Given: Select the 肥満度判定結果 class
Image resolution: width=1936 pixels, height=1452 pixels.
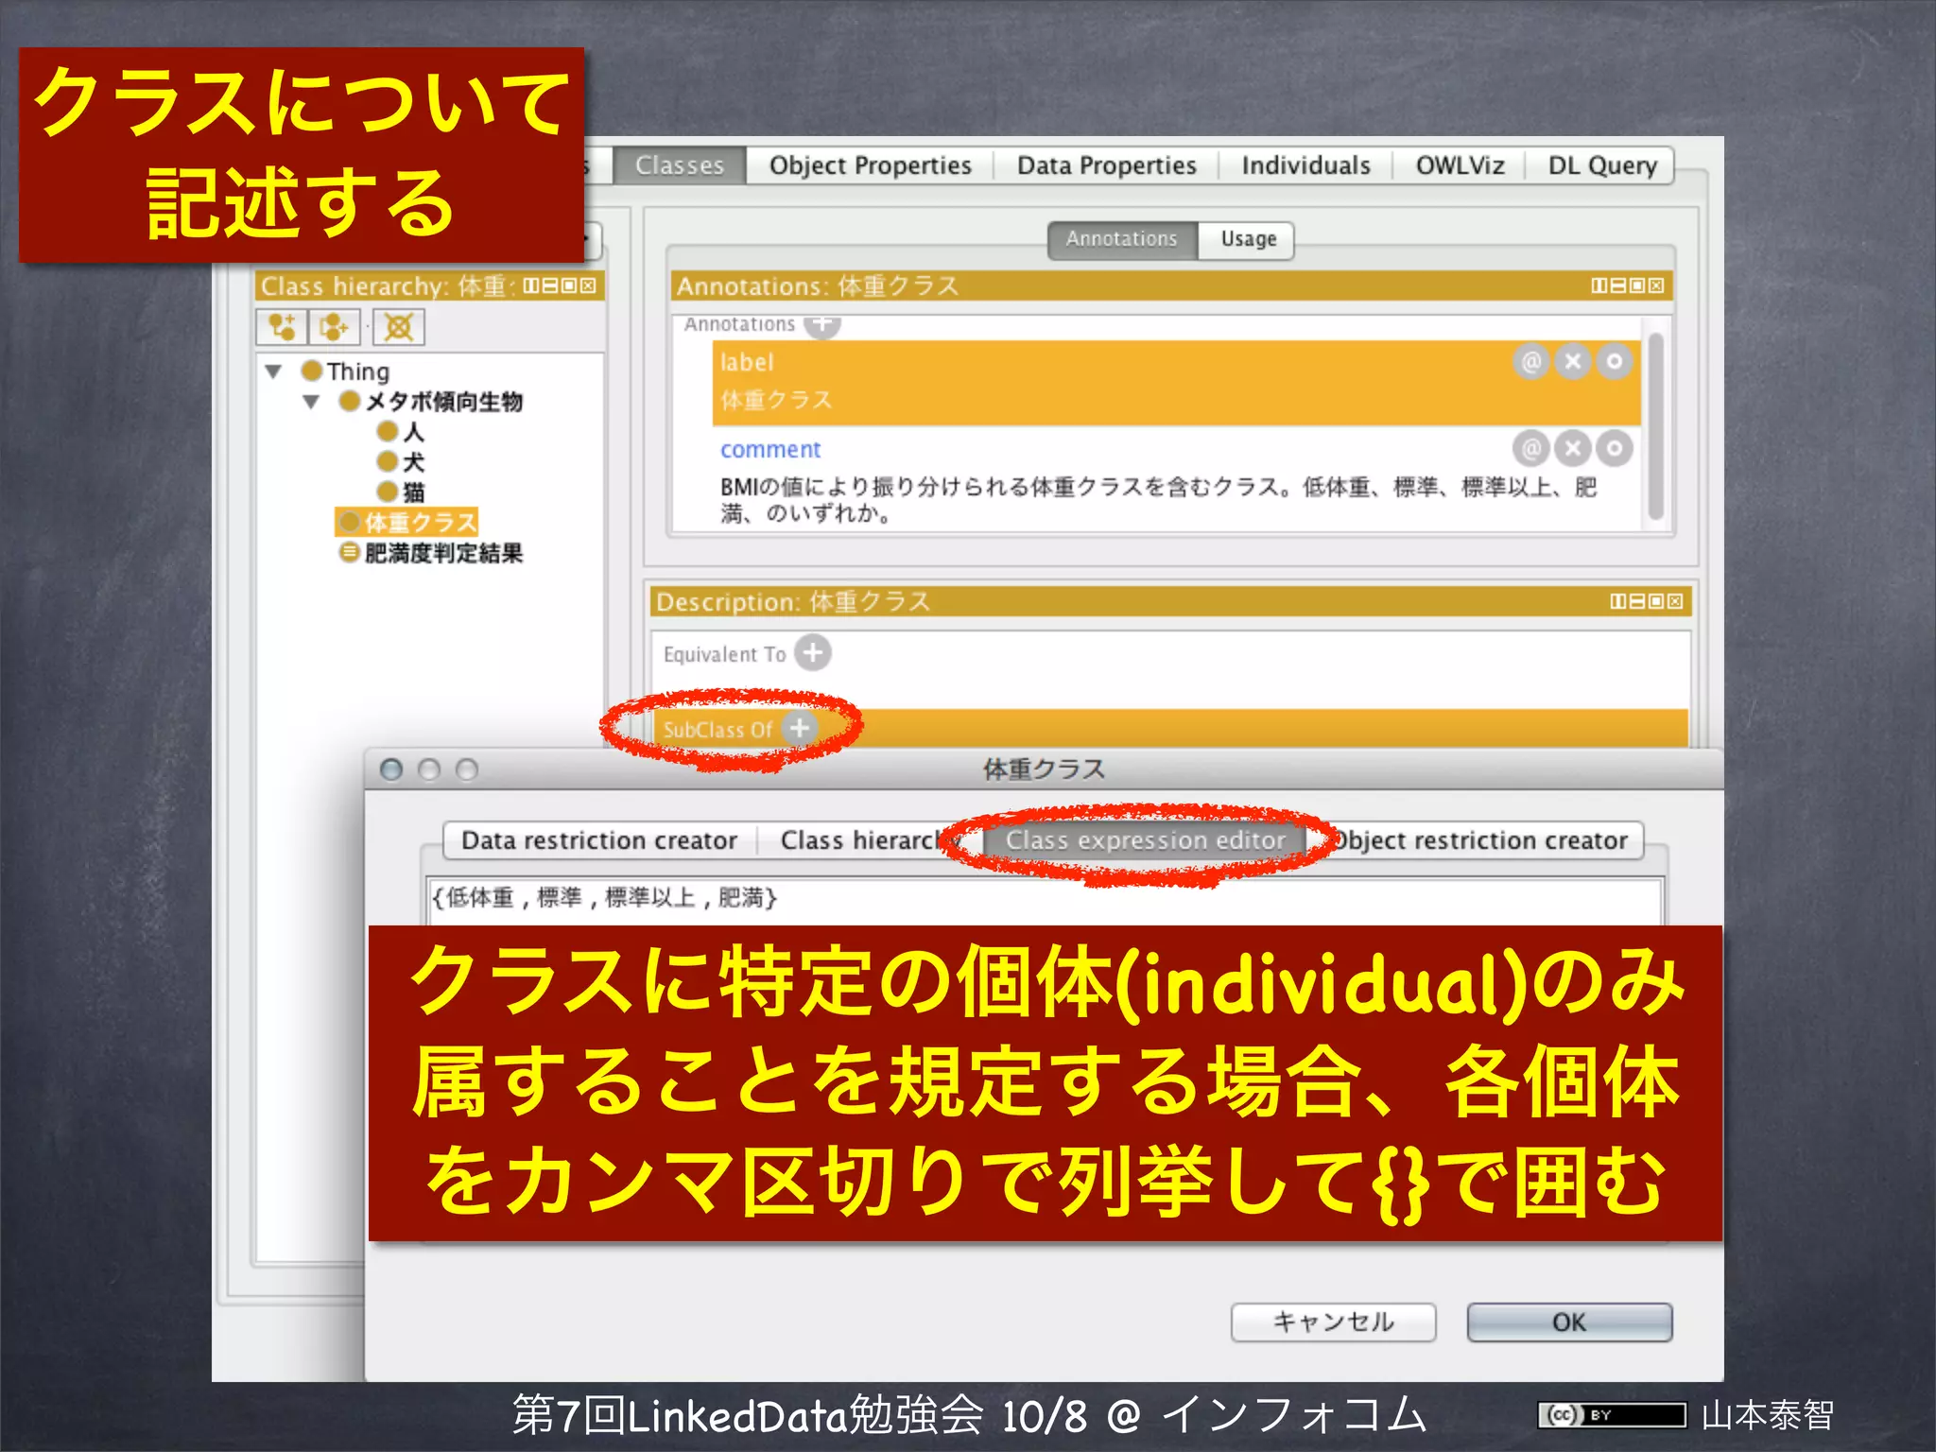Looking at the screenshot, I should (431, 553).
